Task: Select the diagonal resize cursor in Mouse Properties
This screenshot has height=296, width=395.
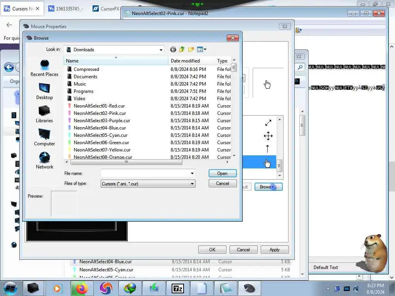Action: (268, 123)
